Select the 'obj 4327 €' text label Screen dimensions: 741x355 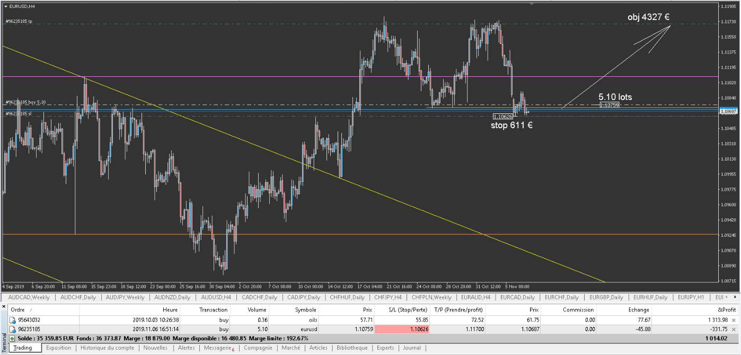coord(648,17)
